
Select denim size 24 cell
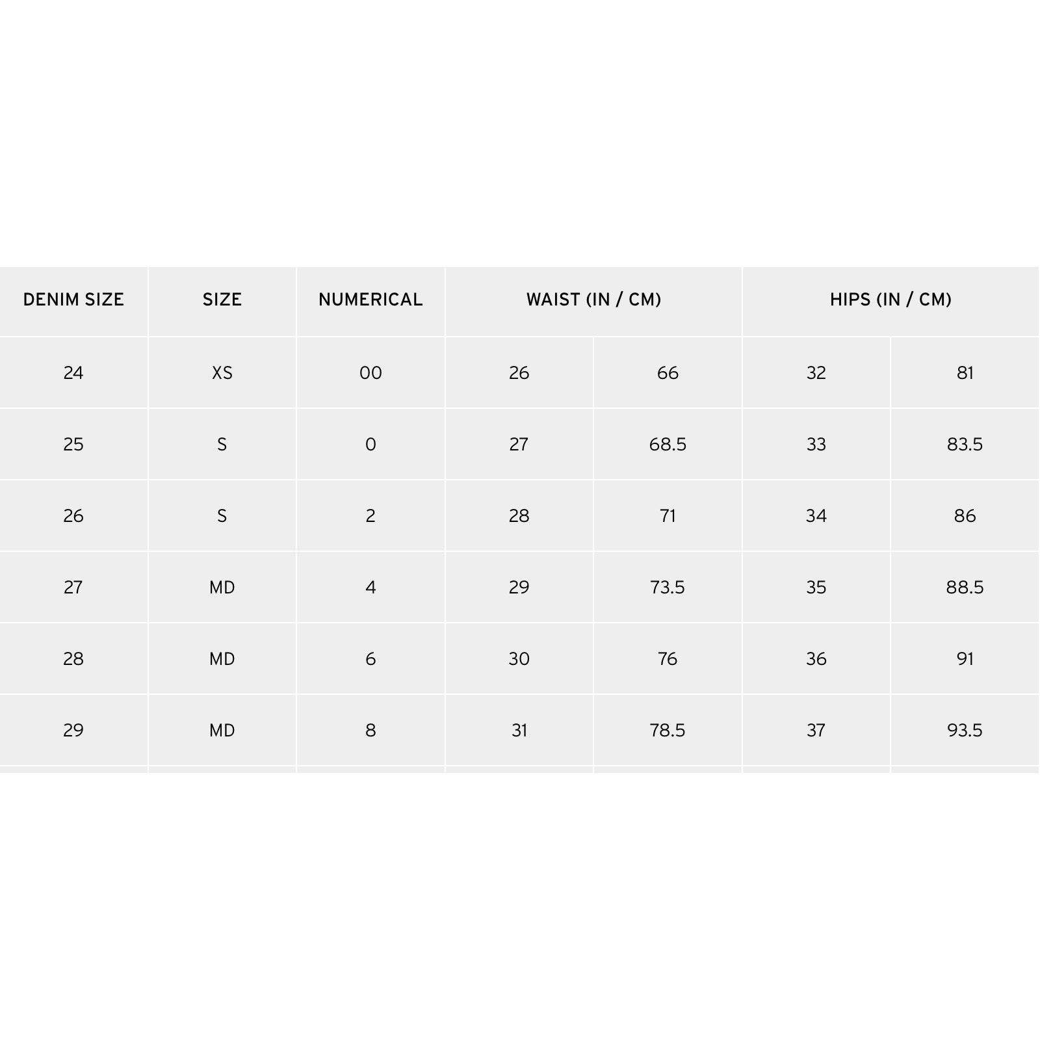pos(73,372)
